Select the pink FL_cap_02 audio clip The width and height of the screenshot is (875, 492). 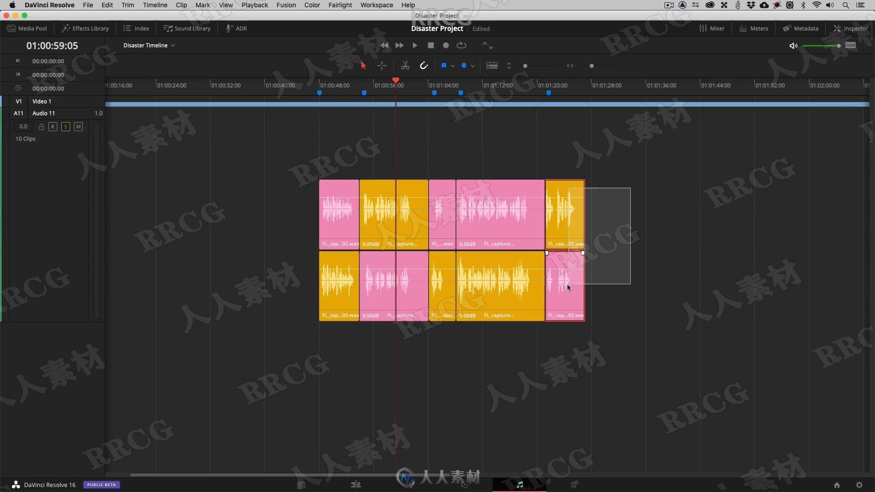point(338,213)
